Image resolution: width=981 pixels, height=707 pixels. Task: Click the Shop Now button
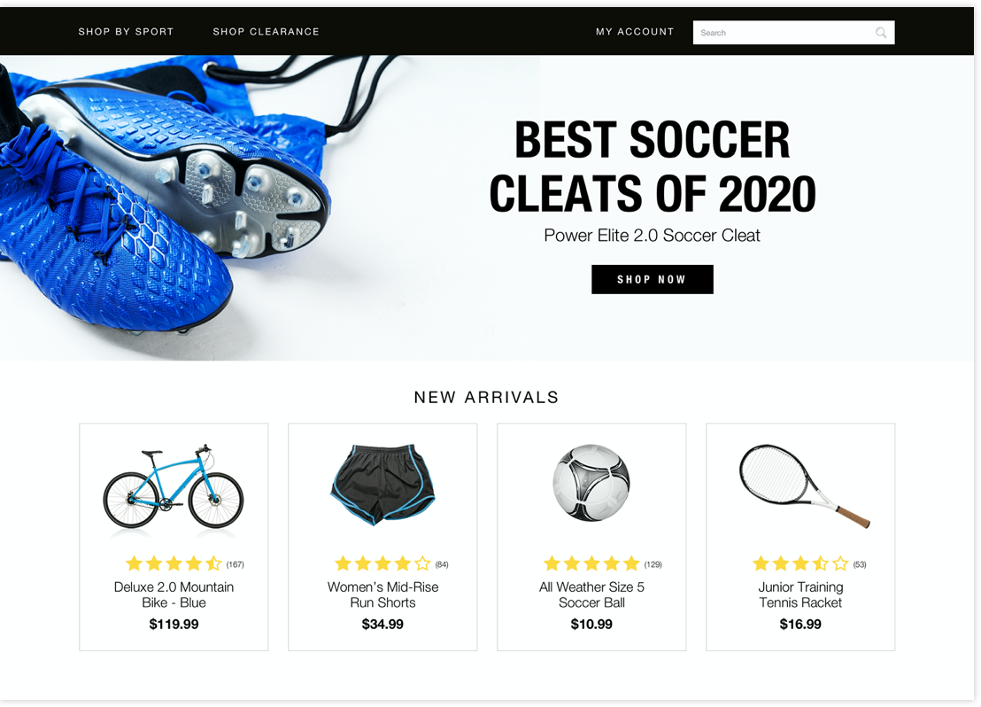click(652, 279)
